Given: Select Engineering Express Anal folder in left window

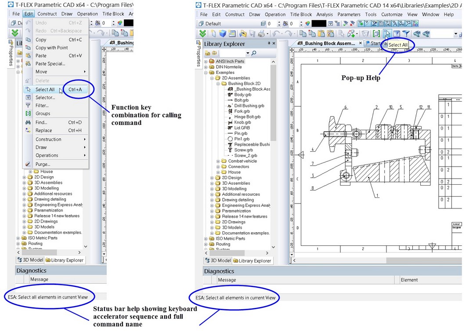Looking at the screenshot, I should click(x=58, y=205).
